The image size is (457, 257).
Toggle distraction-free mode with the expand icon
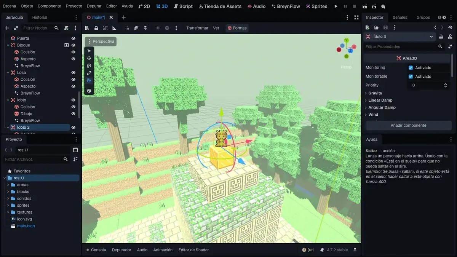coord(356,18)
